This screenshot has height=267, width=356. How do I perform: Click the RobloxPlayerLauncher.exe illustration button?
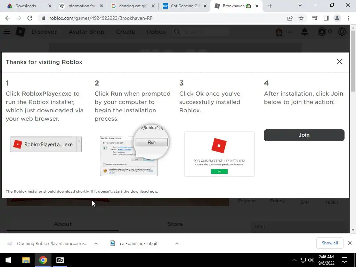46,144
